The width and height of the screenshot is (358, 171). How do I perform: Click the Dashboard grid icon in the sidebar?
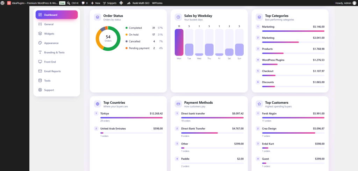40,15
